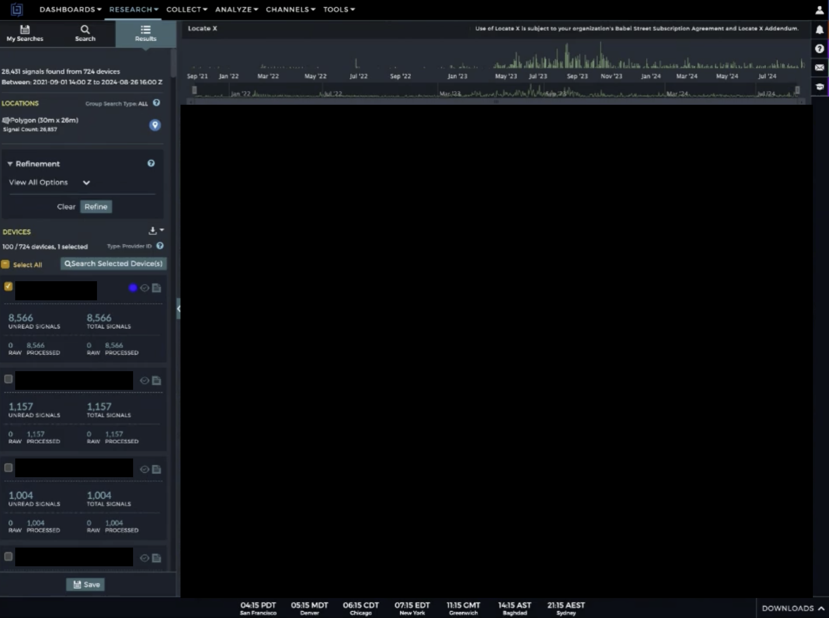
Task: Click the Refinement help icon
Action: [151, 163]
